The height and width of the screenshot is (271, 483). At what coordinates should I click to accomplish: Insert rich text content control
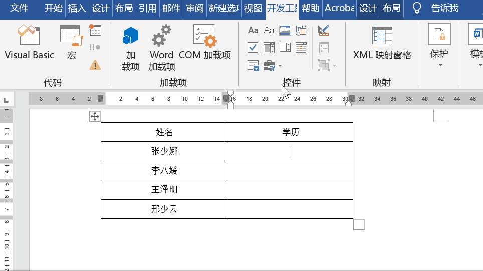click(x=253, y=30)
